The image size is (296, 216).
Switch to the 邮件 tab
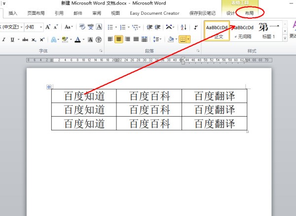coord(78,13)
